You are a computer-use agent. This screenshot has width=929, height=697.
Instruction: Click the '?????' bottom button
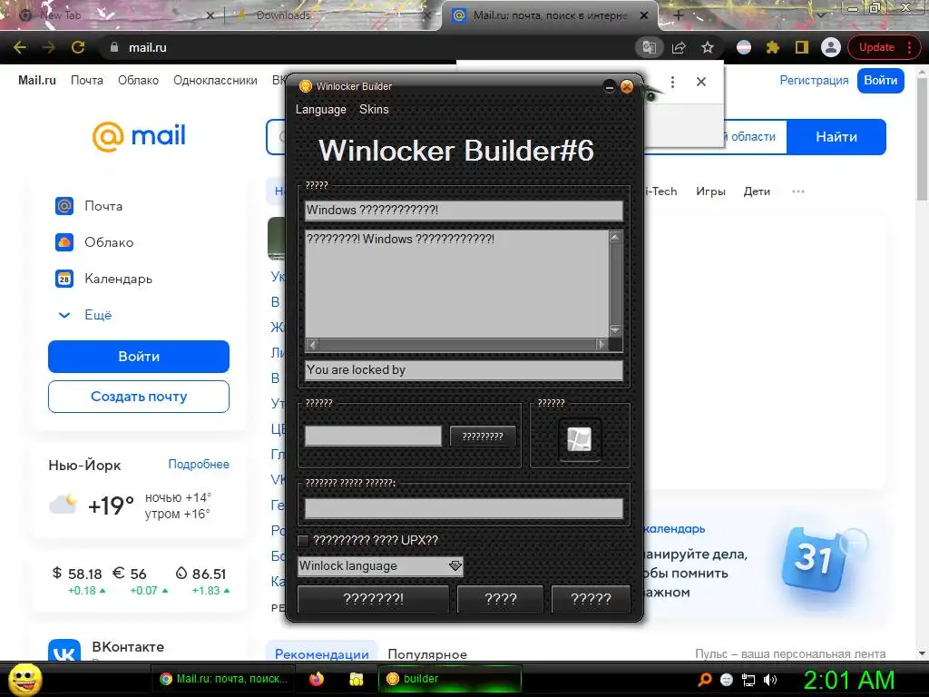(x=591, y=599)
